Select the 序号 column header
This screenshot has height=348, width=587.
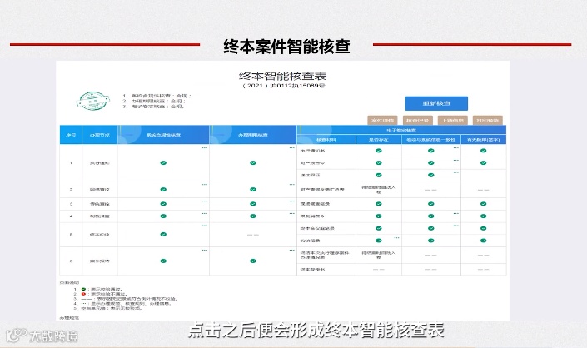71,135
